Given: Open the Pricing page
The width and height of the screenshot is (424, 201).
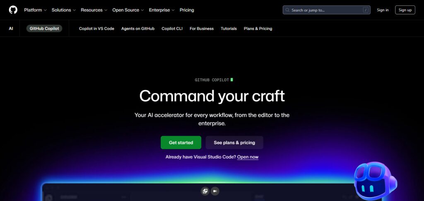Looking at the screenshot, I should pos(187,10).
